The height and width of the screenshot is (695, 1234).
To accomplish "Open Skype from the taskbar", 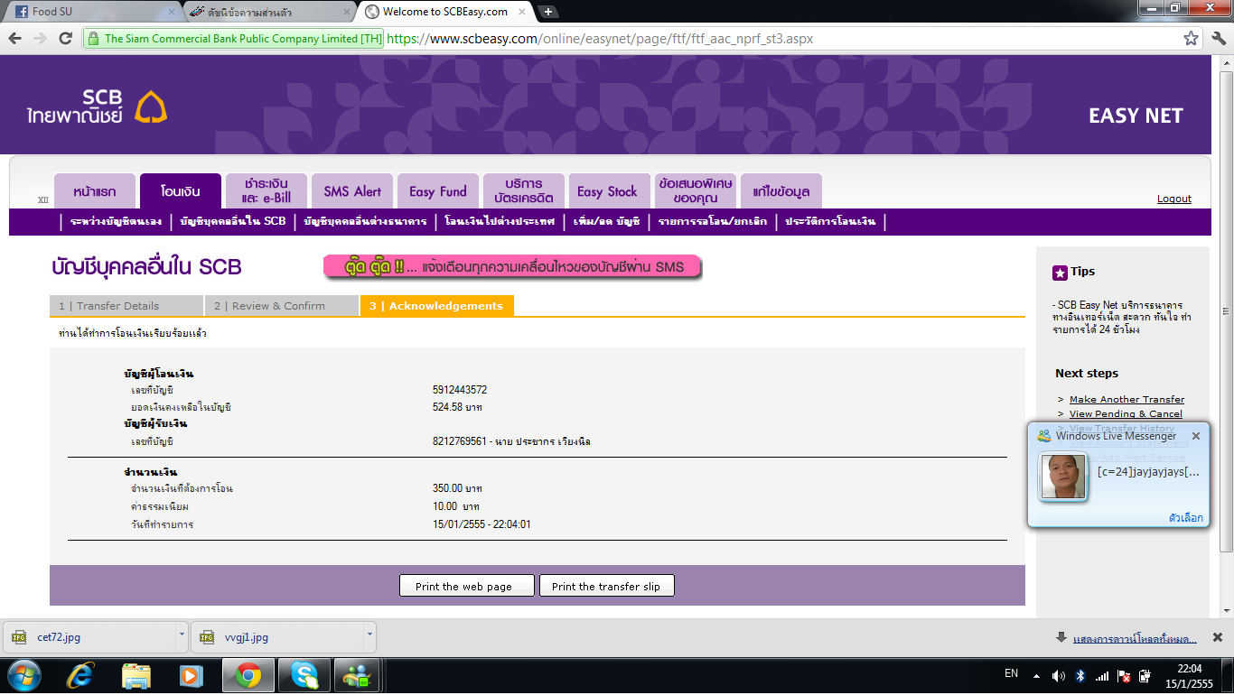I will (x=304, y=675).
